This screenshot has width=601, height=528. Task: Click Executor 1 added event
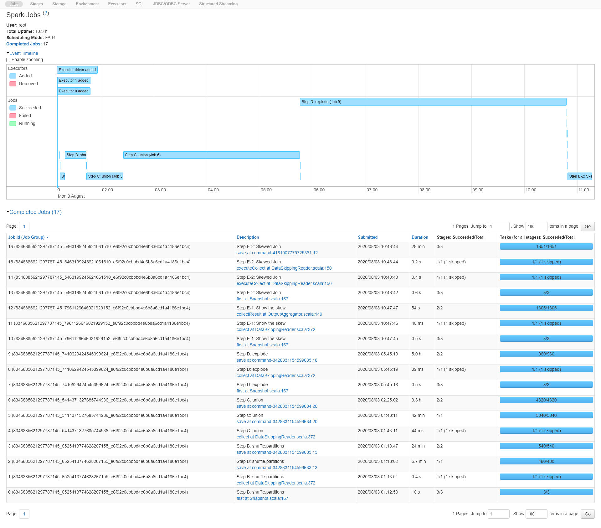tap(74, 80)
